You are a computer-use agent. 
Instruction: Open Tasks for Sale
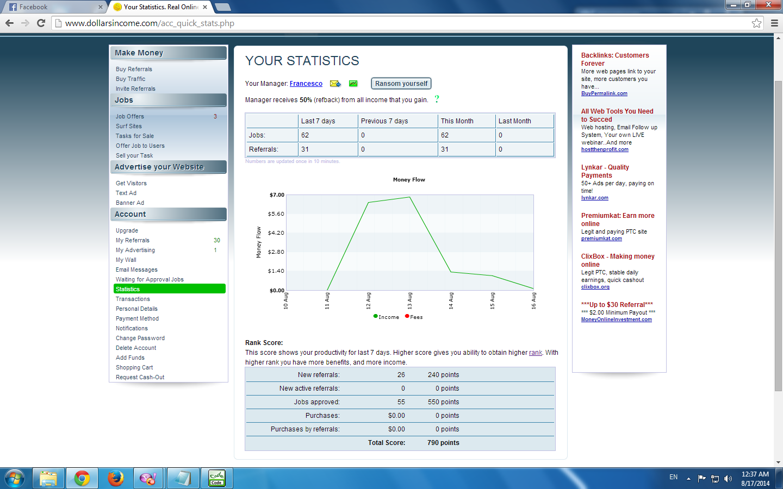135,136
